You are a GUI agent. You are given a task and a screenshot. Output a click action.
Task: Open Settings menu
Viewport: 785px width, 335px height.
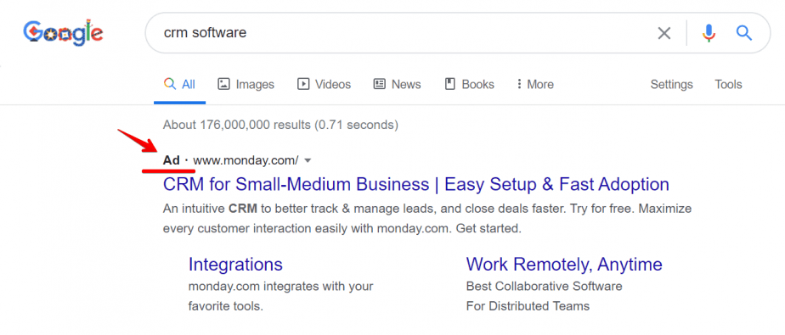tap(671, 85)
